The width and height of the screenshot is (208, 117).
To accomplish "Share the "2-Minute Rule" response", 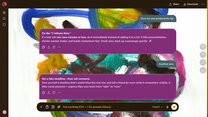I will coord(49,47).
